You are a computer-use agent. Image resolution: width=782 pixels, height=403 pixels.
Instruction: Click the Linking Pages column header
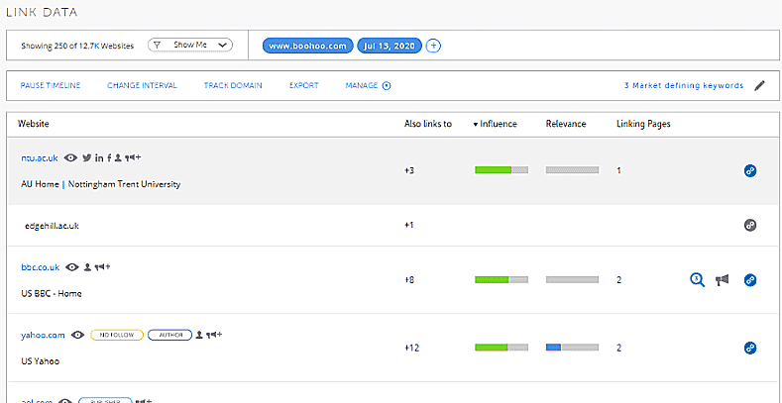point(643,124)
